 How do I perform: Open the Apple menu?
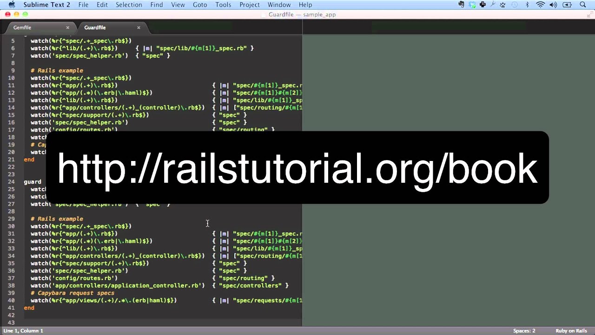(x=12, y=5)
